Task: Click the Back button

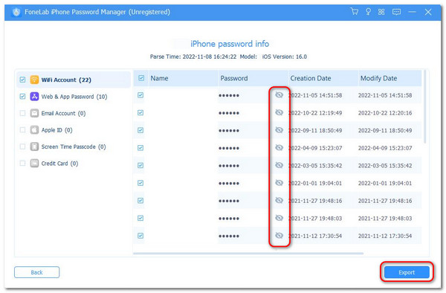Action: (36, 272)
